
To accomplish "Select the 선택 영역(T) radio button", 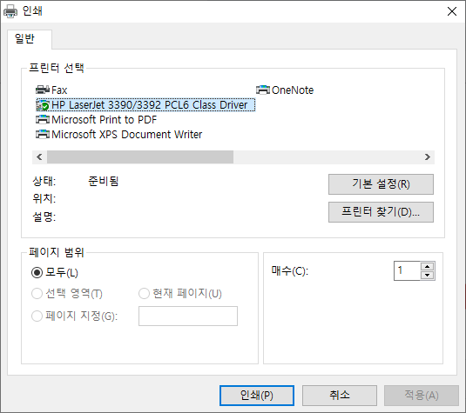I will tap(37, 294).
